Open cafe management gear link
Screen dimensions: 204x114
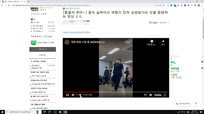[x=35, y=14]
